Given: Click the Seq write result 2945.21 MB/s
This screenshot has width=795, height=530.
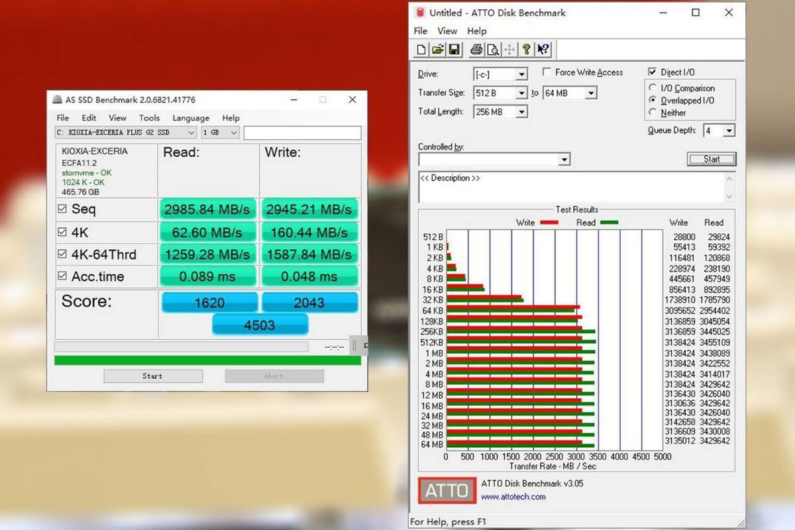Looking at the screenshot, I should [309, 209].
